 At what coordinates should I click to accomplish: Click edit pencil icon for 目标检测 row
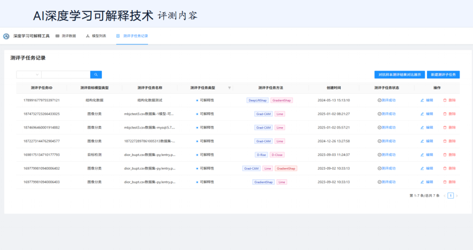tap(422, 155)
